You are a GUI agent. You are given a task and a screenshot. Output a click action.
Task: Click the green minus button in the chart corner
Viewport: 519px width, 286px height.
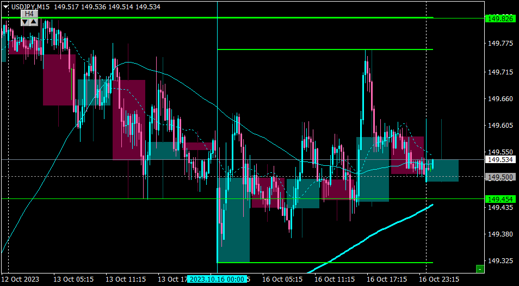click(480, 269)
